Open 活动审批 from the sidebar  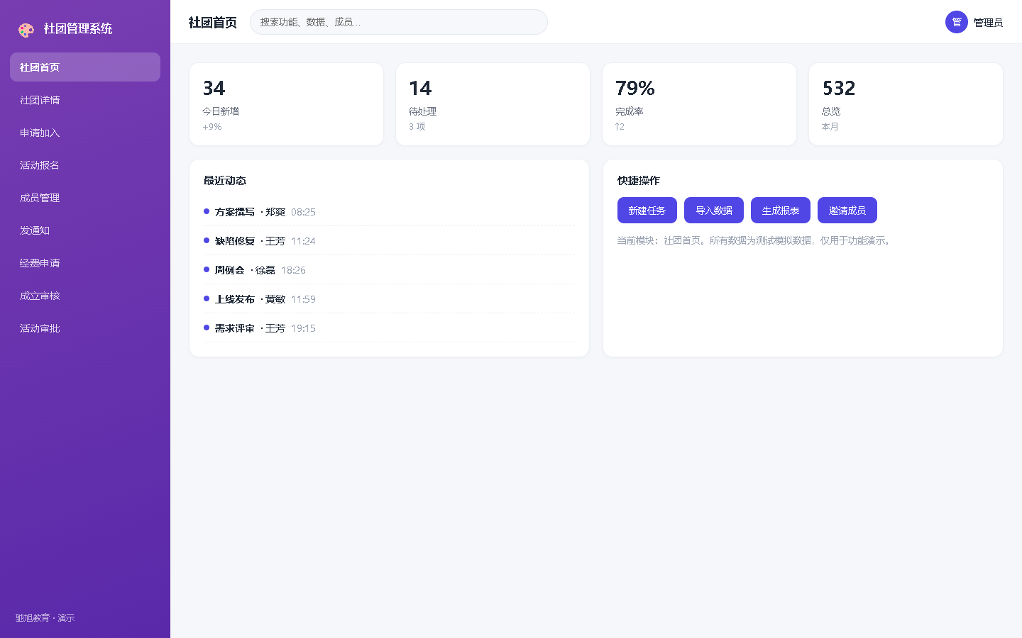pos(85,328)
